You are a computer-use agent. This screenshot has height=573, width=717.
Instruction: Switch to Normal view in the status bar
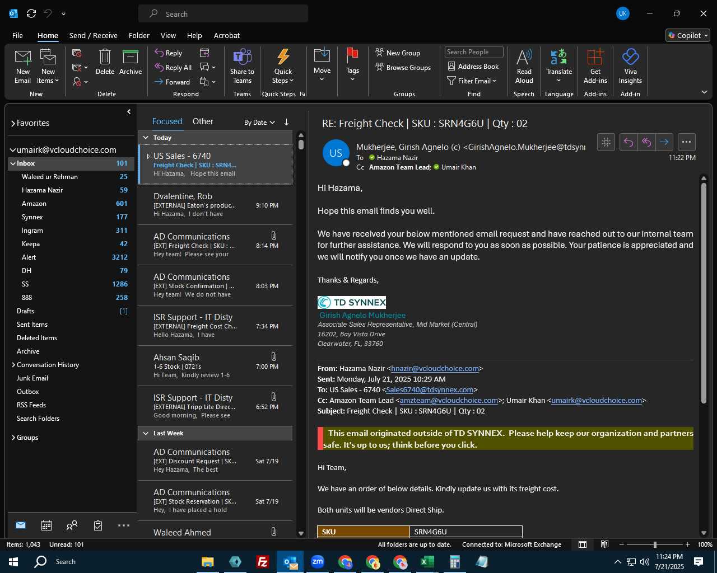pyautogui.click(x=583, y=544)
